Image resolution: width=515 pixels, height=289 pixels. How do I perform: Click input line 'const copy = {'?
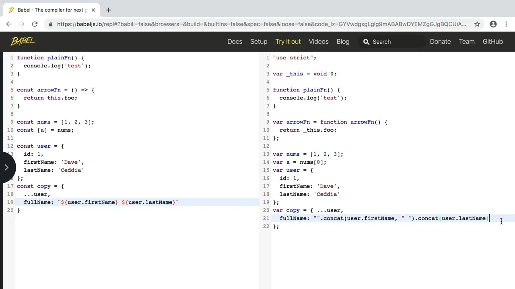coord(40,186)
